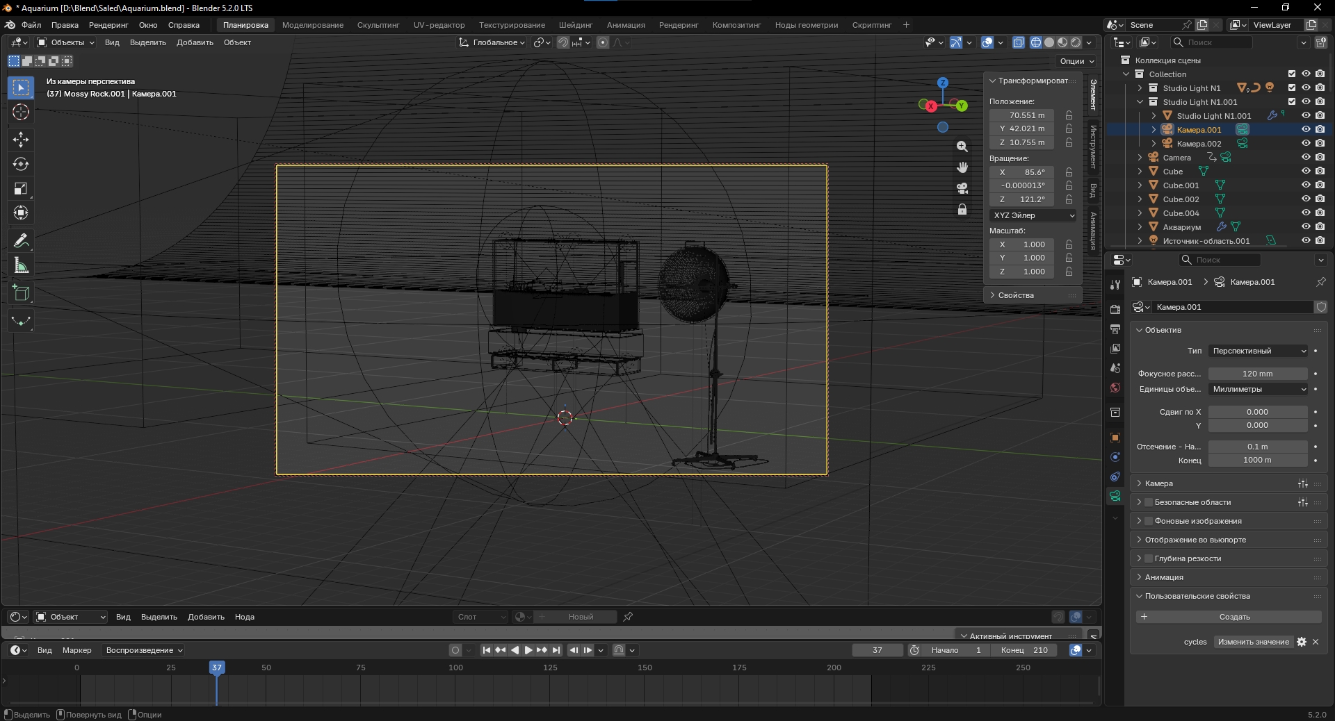Select the Cursor tool in the toolbar

coord(21,112)
